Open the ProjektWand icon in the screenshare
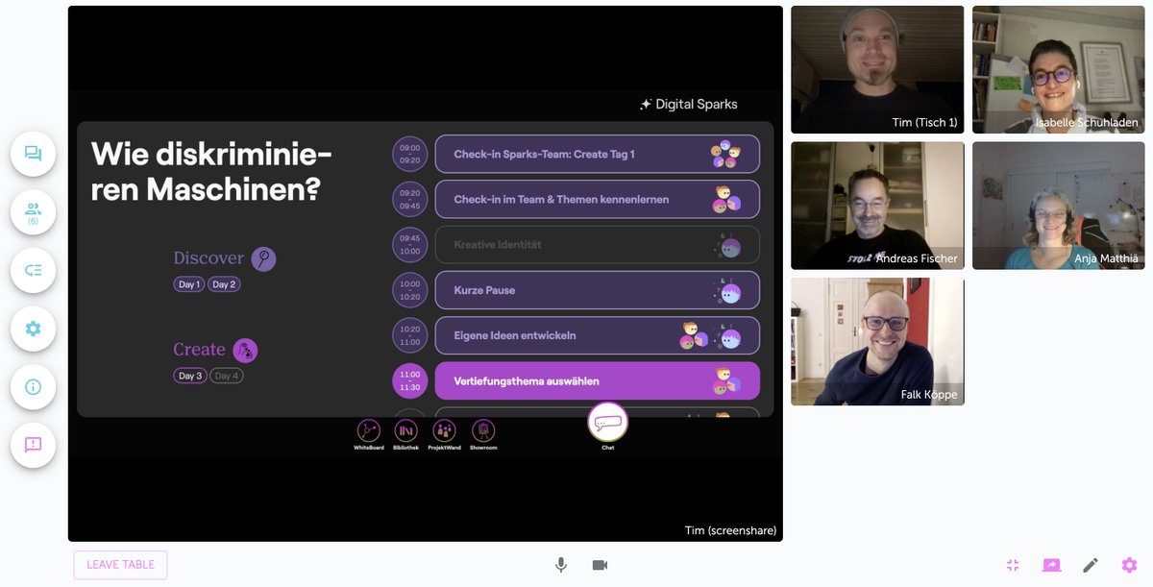The image size is (1153, 587). (444, 431)
